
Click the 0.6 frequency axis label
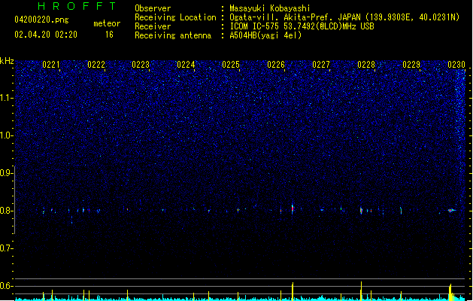coord(6,286)
